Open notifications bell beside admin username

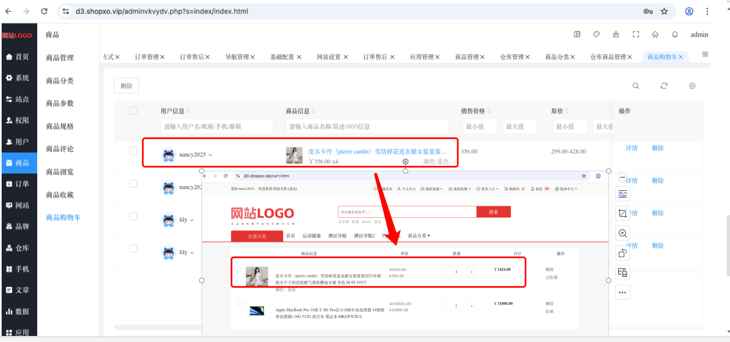coord(675,34)
